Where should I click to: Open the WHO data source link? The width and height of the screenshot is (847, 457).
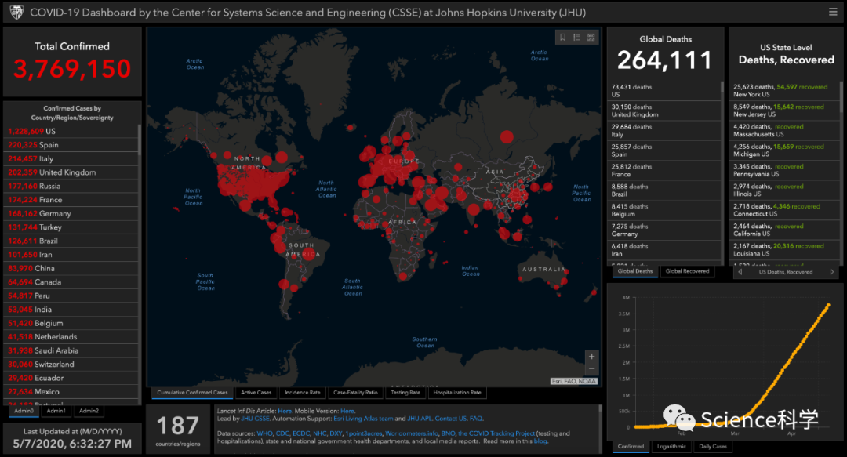(x=264, y=433)
